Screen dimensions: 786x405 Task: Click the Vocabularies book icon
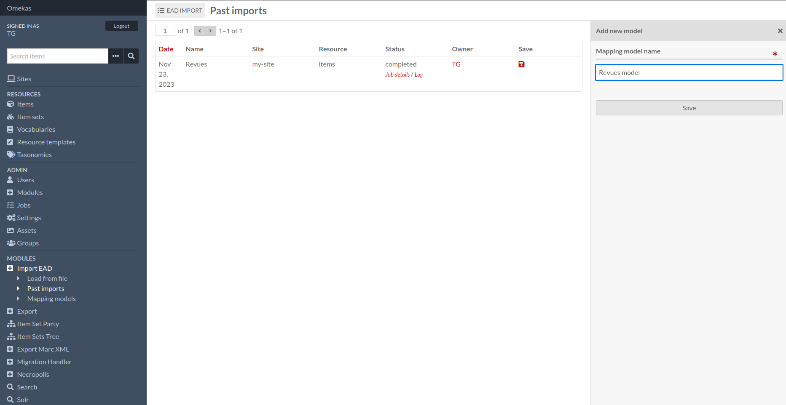10,129
